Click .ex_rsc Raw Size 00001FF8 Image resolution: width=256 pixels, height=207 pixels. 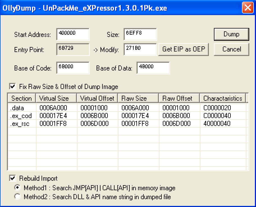(x=135, y=124)
